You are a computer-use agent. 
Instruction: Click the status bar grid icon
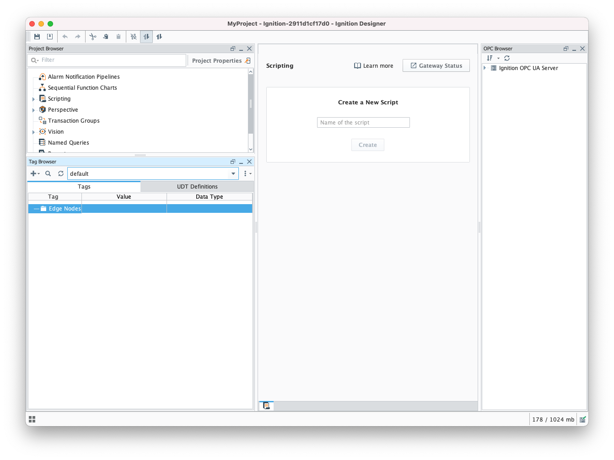[32, 419]
